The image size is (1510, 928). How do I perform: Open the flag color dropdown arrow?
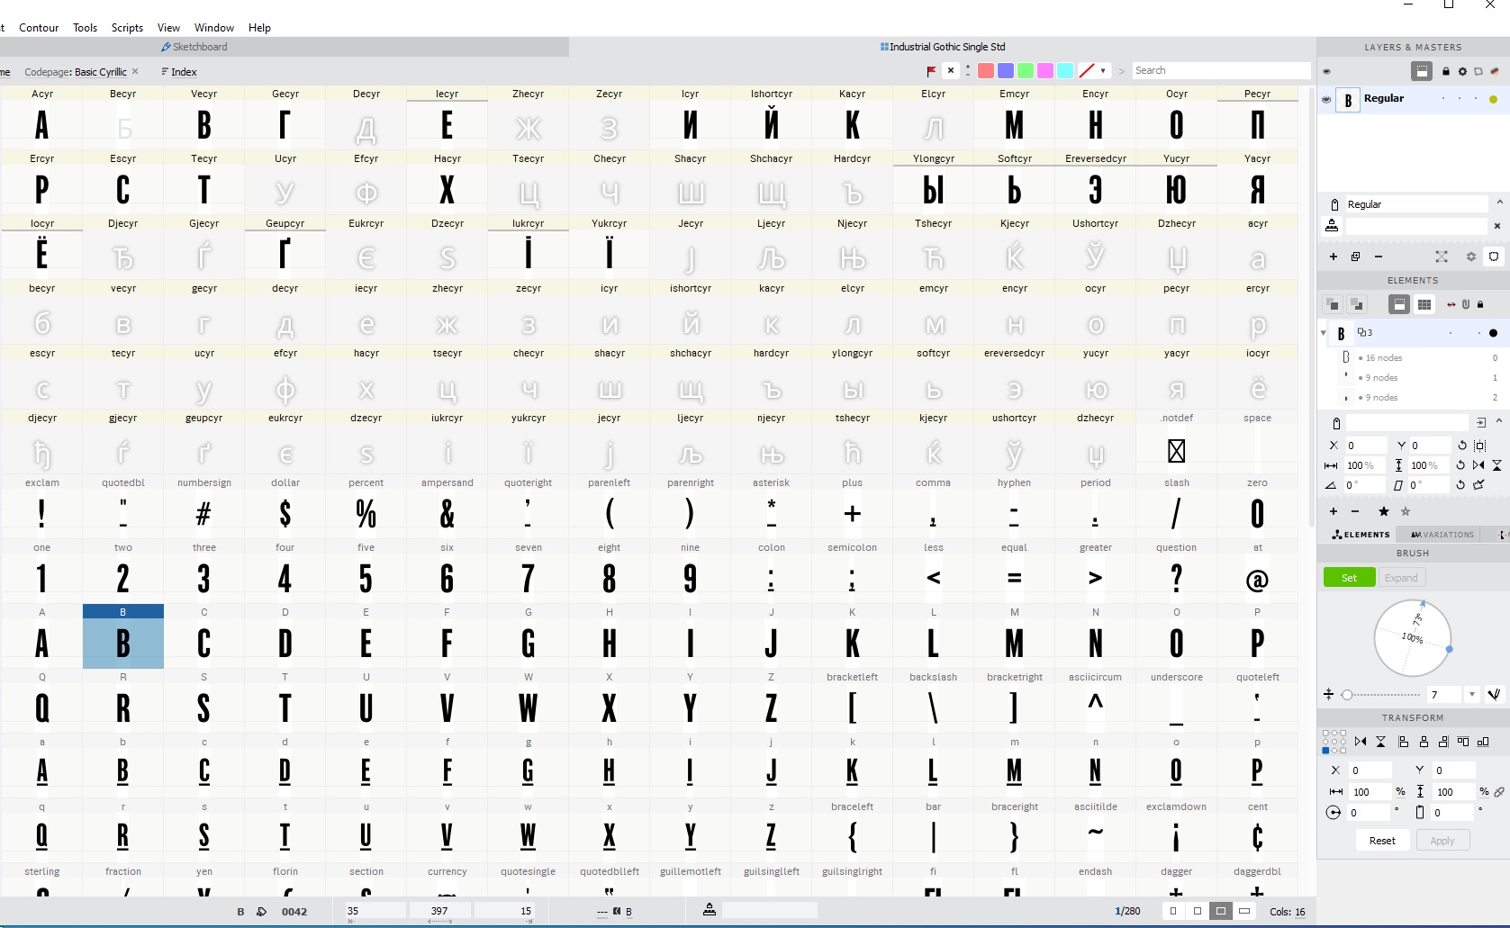[x=1103, y=71]
